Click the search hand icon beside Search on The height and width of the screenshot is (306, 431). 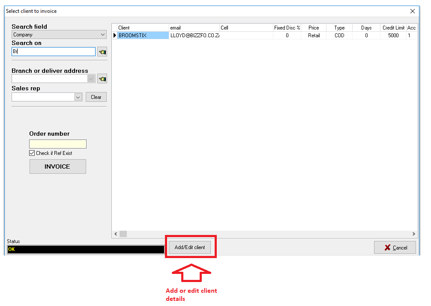coord(102,52)
